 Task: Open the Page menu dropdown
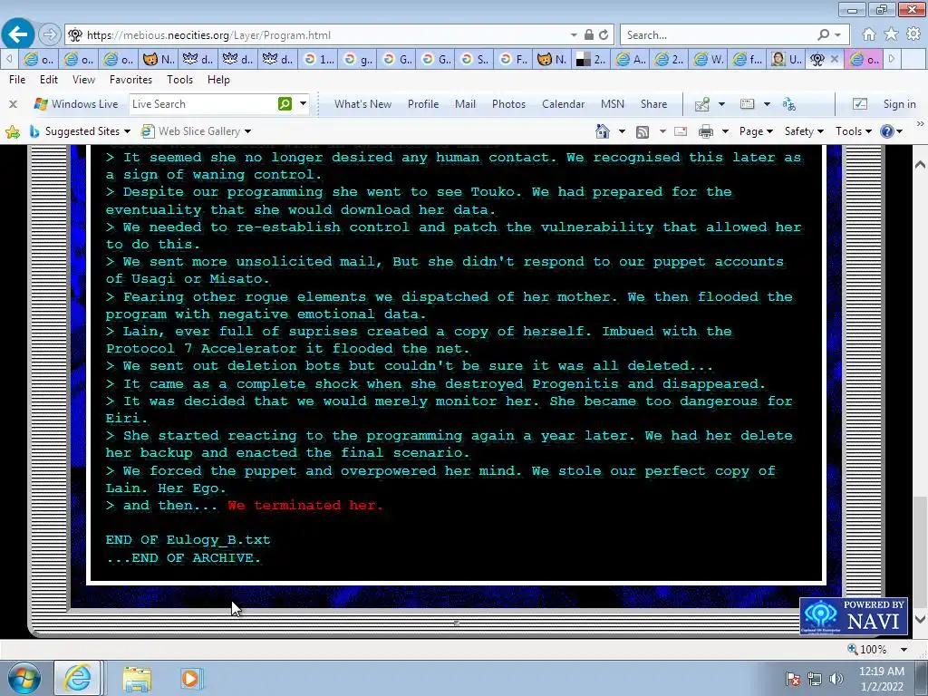point(756,131)
